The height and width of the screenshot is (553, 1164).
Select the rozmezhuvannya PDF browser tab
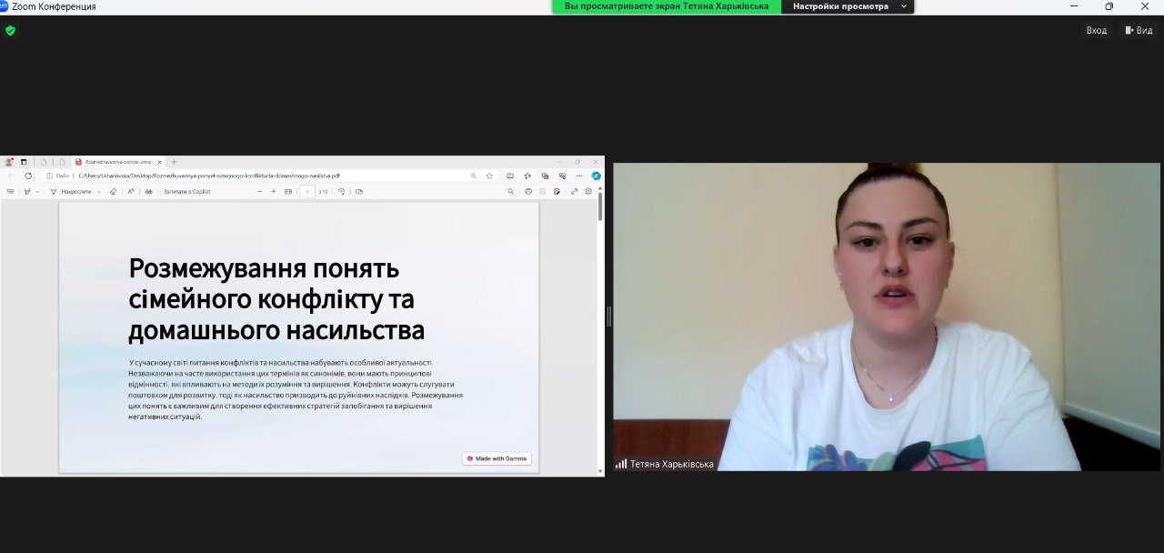pyautogui.click(x=118, y=162)
